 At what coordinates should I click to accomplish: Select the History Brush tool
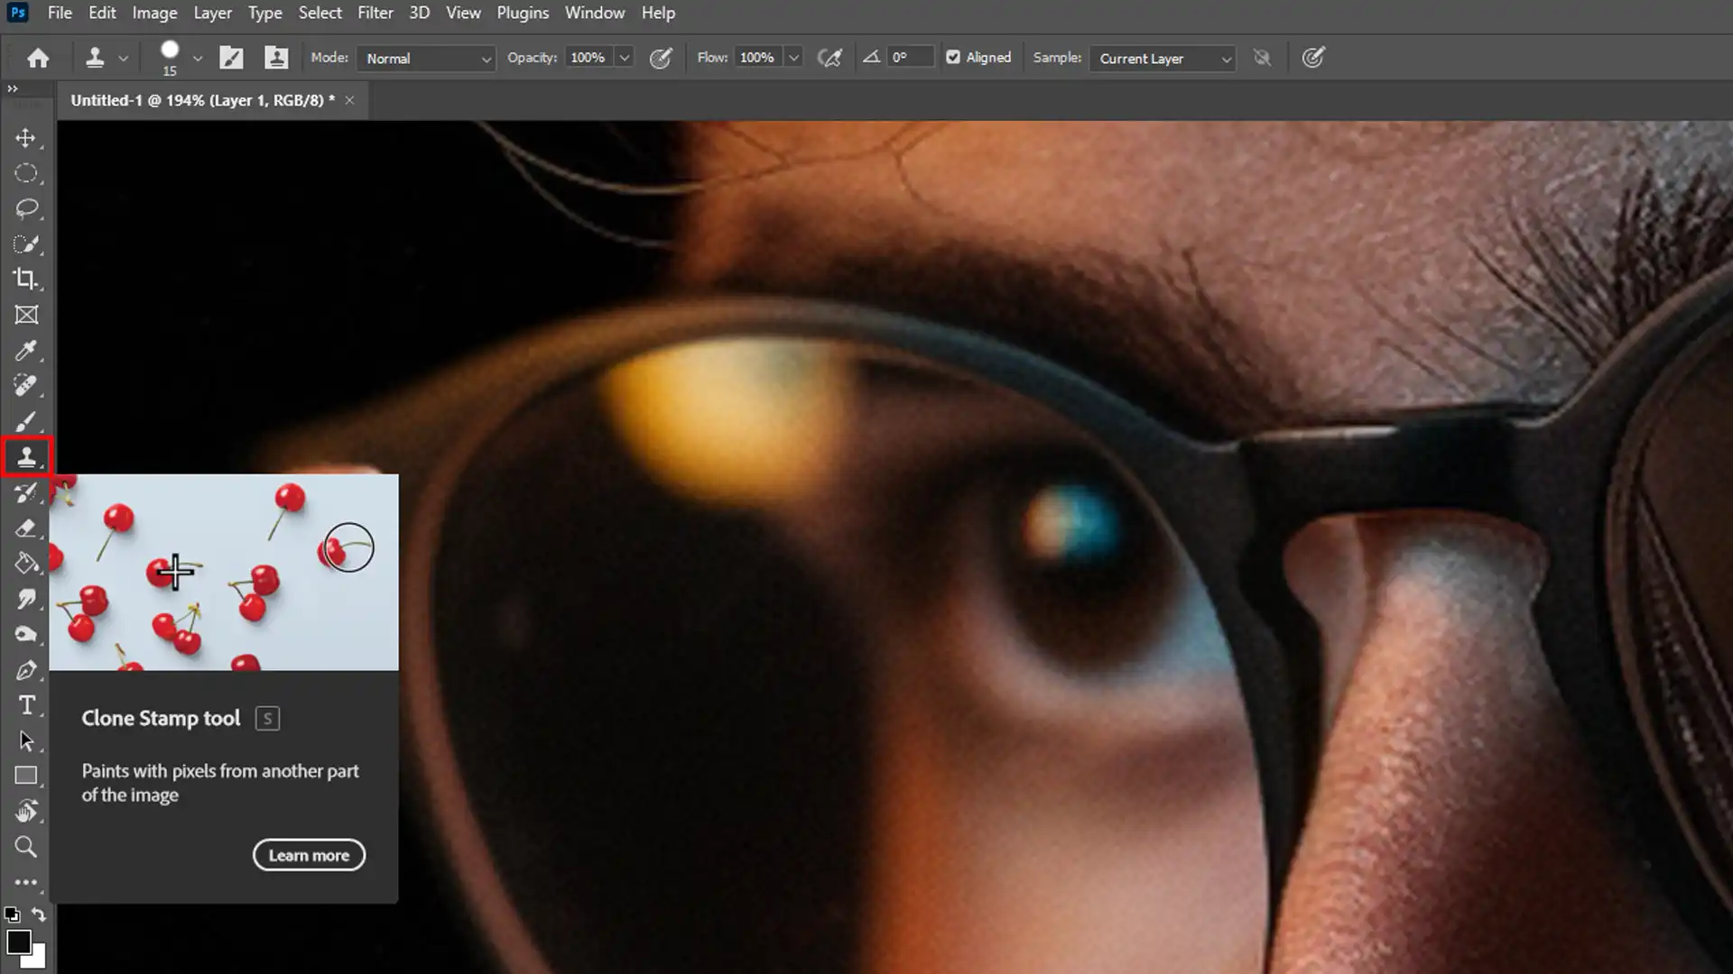26,492
